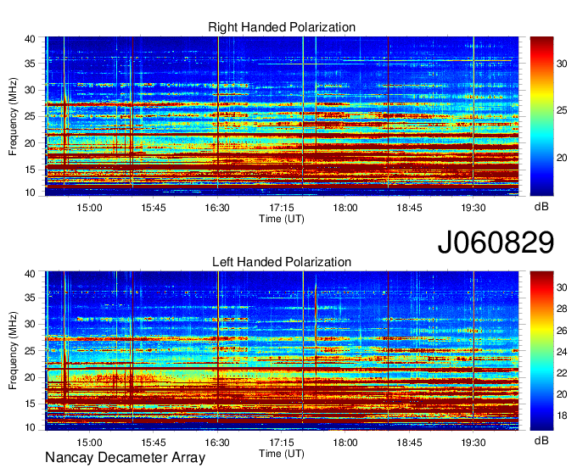Click the 16:30 tick of the upper plot
Screen dimensions: 577x468
(x=217, y=208)
